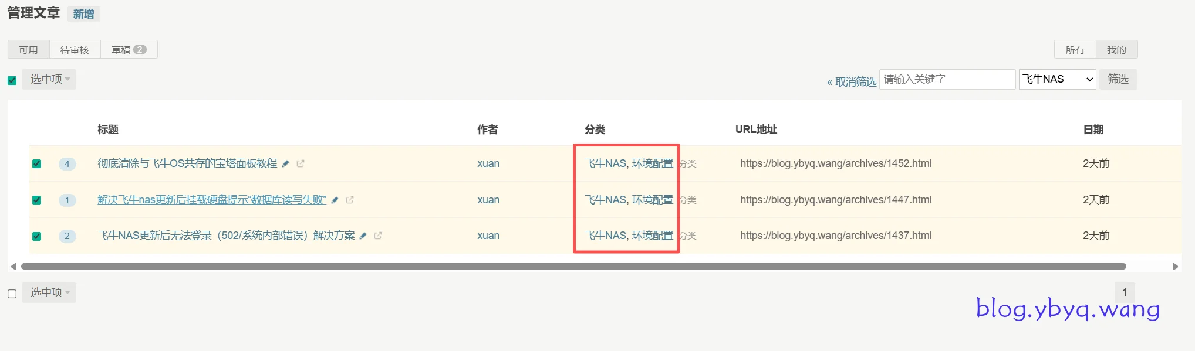This screenshot has height=351, width=1195.
Task: Expand the top 选中项 dropdown
Action: pos(49,79)
